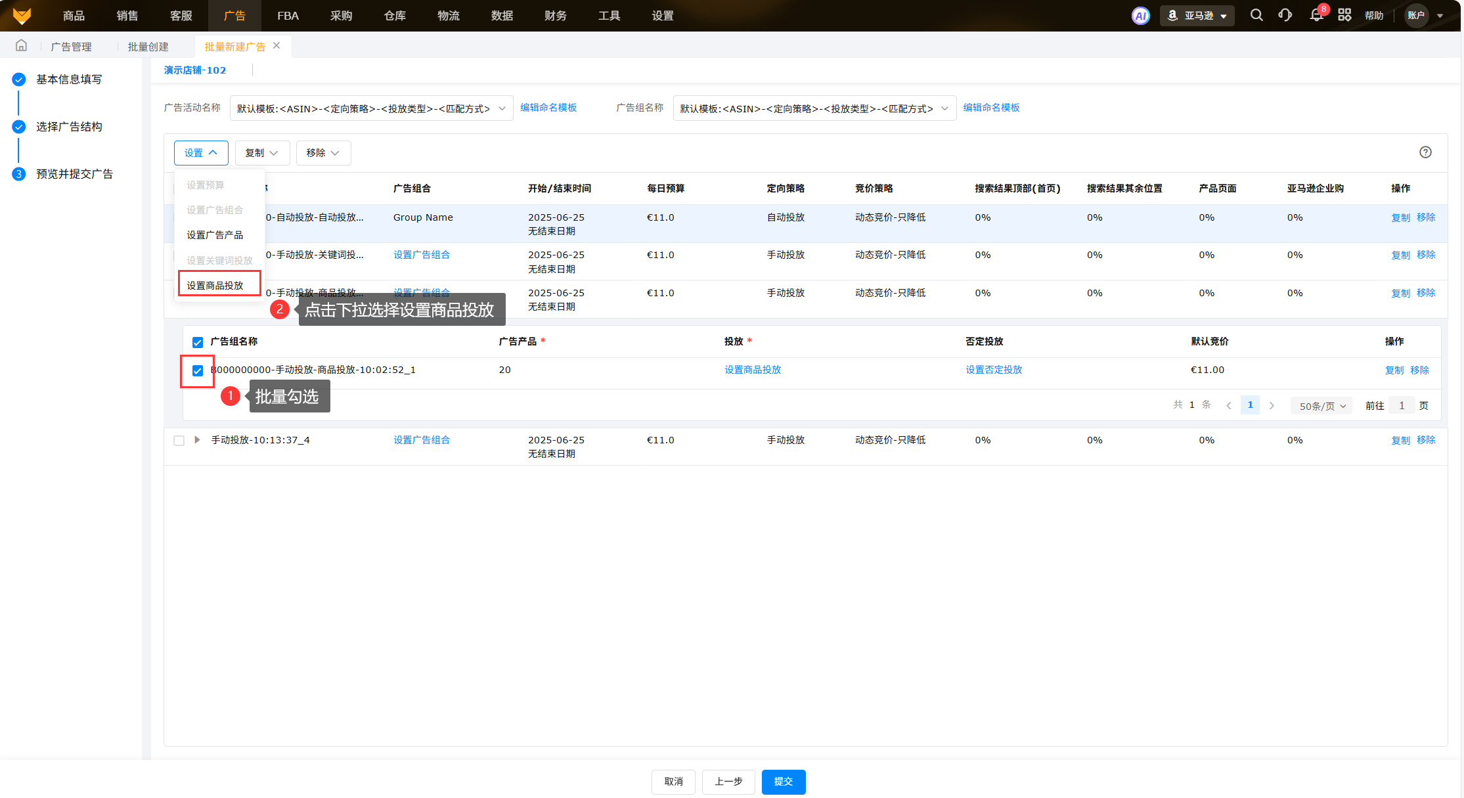Open the 复制 dropdown button

point(261,153)
